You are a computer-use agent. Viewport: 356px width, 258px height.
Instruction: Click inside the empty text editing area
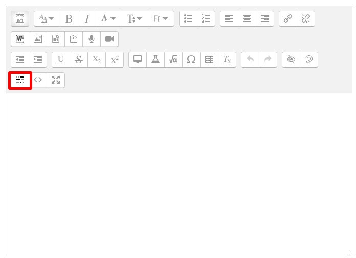pos(179,174)
